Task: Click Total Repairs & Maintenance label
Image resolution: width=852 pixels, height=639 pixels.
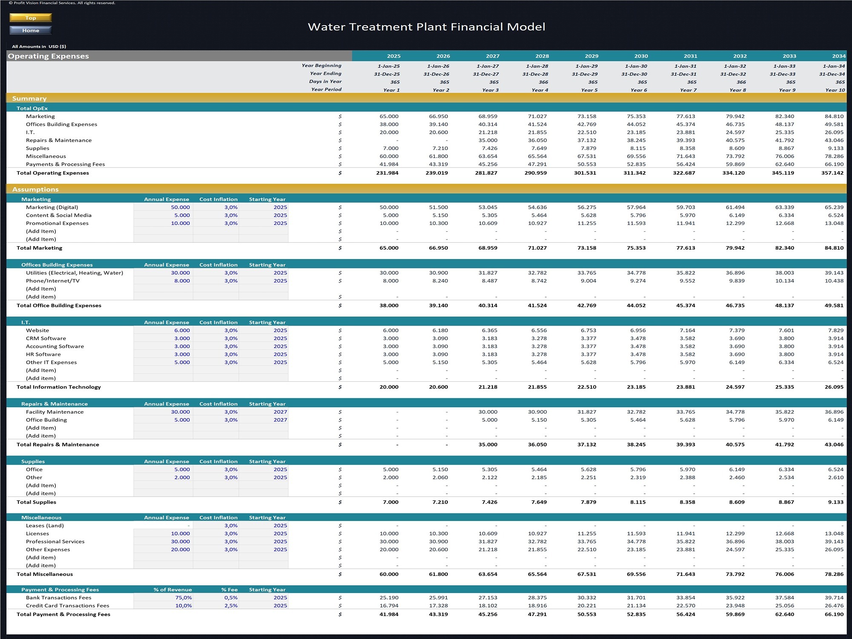Action: coord(58,444)
